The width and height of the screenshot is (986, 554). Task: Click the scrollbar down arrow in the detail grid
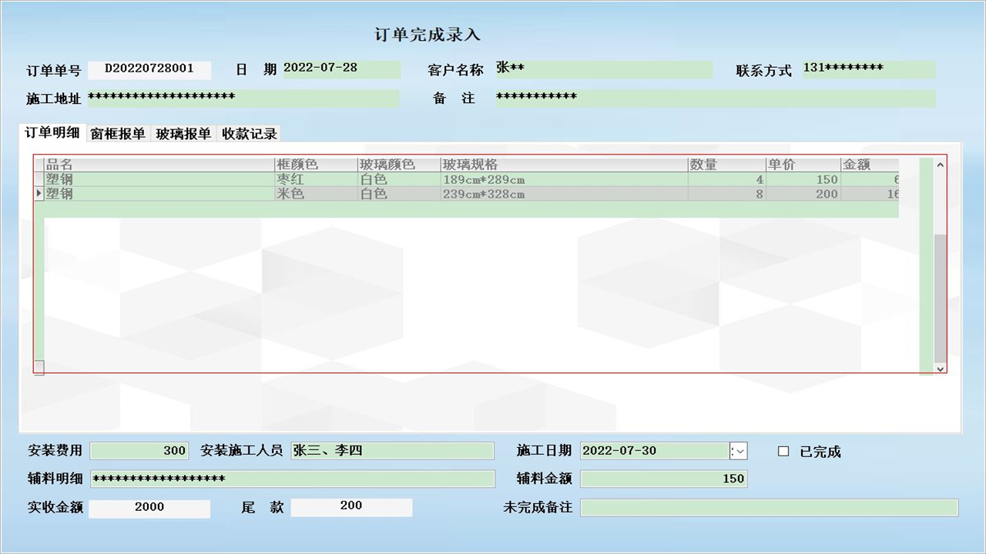click(x=940, y=369)
